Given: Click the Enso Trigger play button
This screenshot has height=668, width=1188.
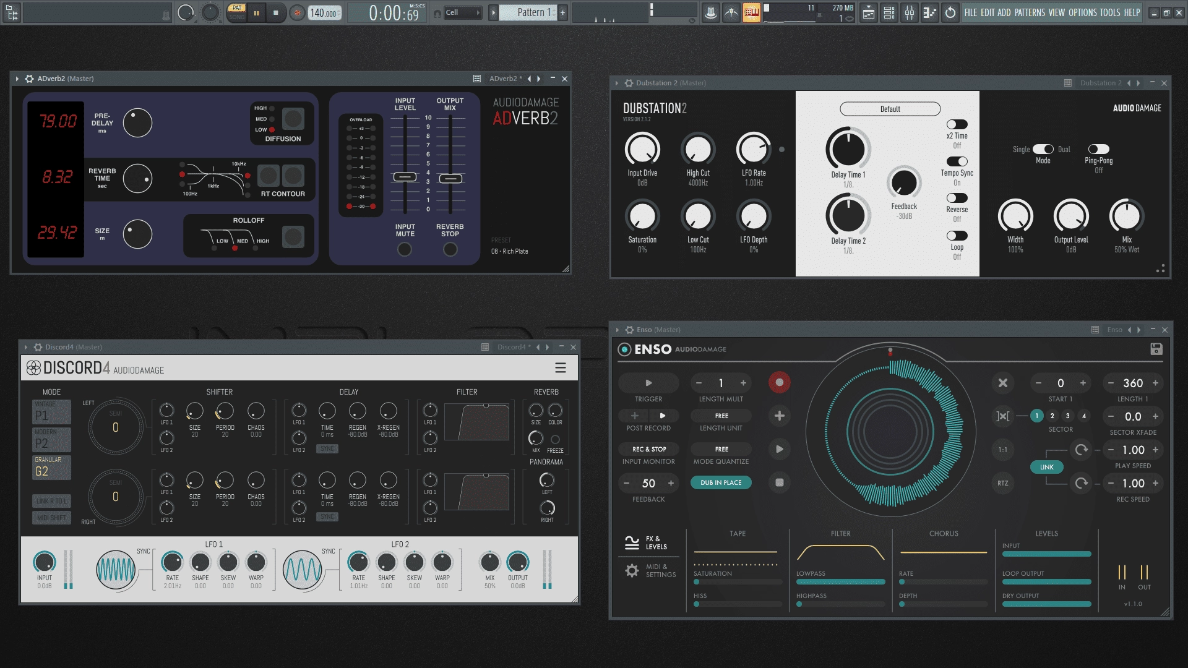Looking at the screenshot, I should tap(648, 383).
